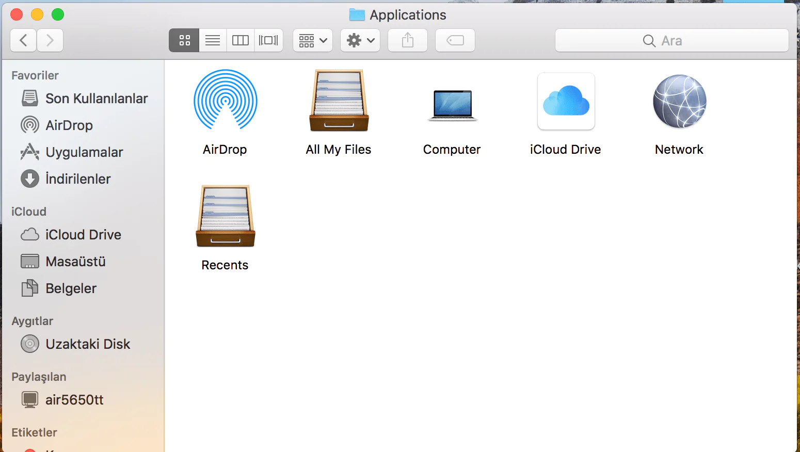Switch to Cover Flow view mode
This screenshot has width=800, height=452.
pyautogui.click(x=268, y=40)
